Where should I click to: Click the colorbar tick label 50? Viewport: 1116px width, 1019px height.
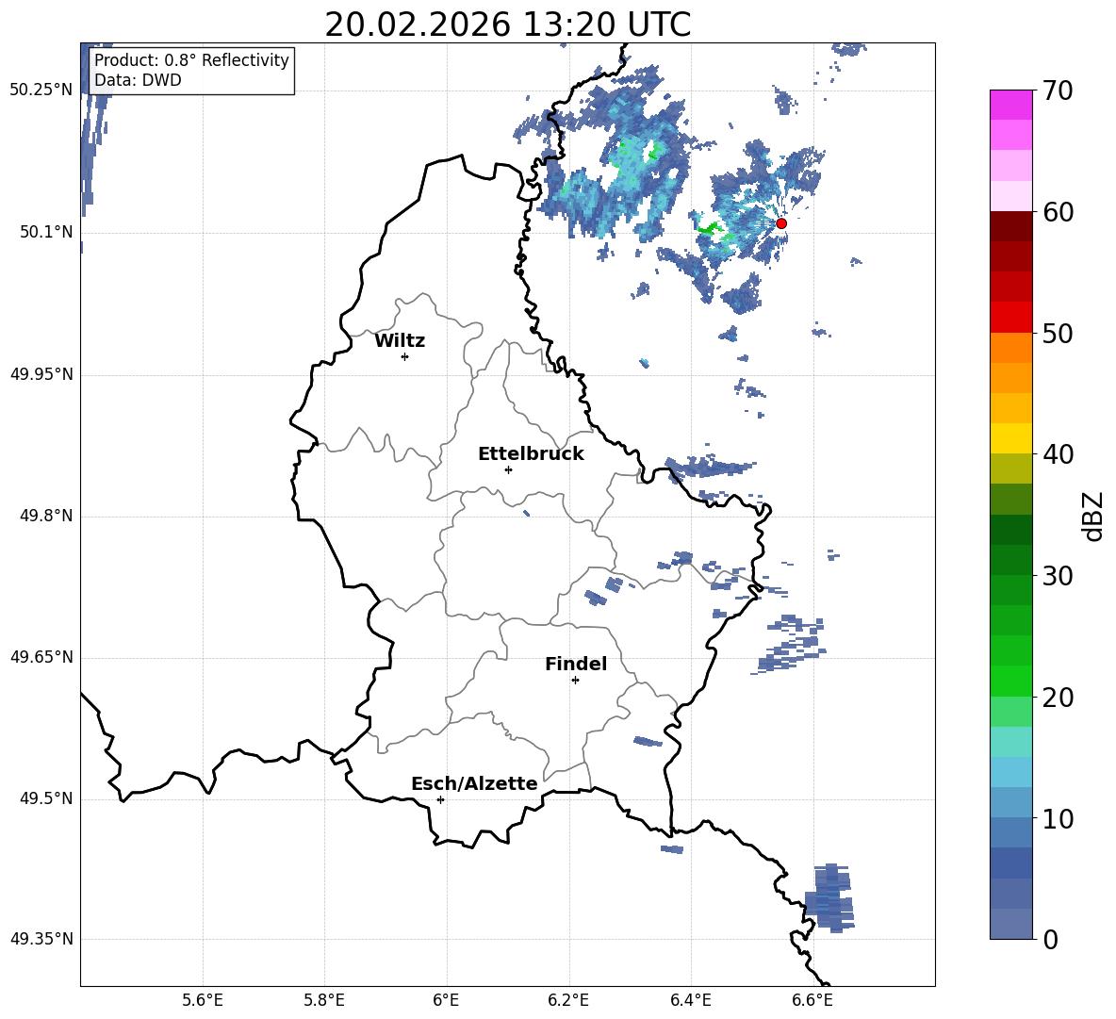click(1058, 334)
